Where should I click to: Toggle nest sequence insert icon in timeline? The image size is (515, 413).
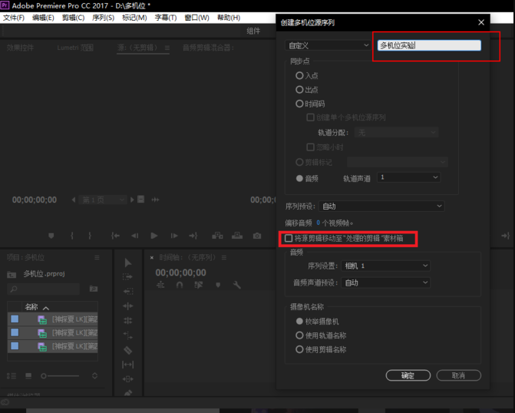[x=160, y=285]
